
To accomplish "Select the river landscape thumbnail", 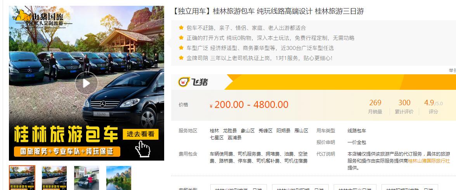I will tap(119, 178).
